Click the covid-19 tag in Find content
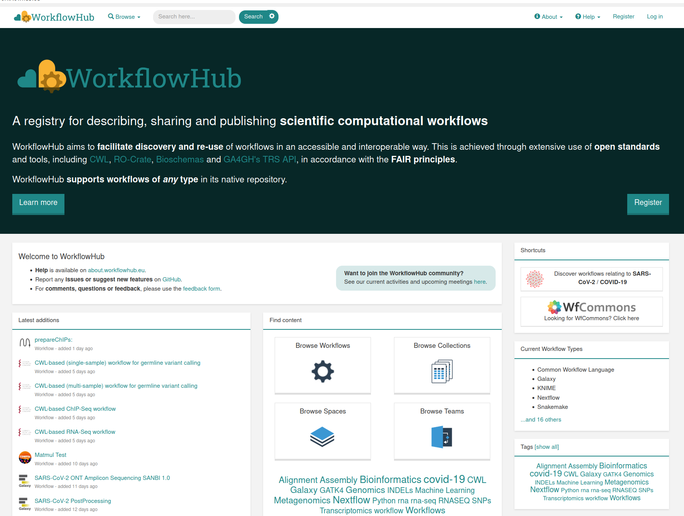The height and width of the screenshot is (516, 684). 444,479
